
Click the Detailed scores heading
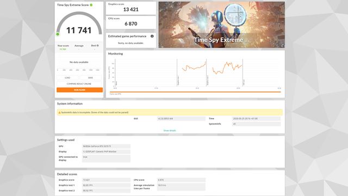point(67,174)
